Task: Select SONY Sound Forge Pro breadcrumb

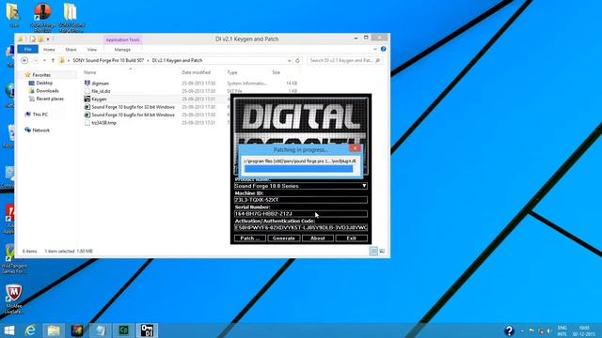Action: coord(108,60)
